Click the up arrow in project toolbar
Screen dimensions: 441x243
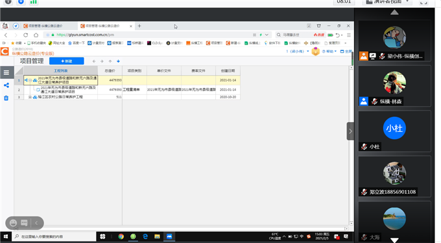[110, 61]
